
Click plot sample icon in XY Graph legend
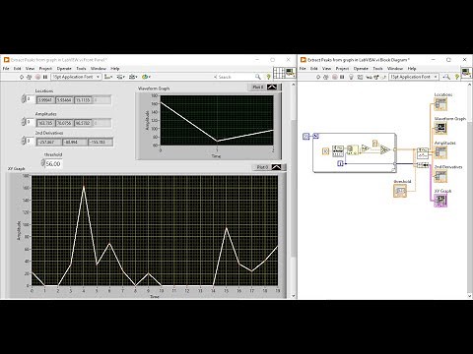coord(277,167)
